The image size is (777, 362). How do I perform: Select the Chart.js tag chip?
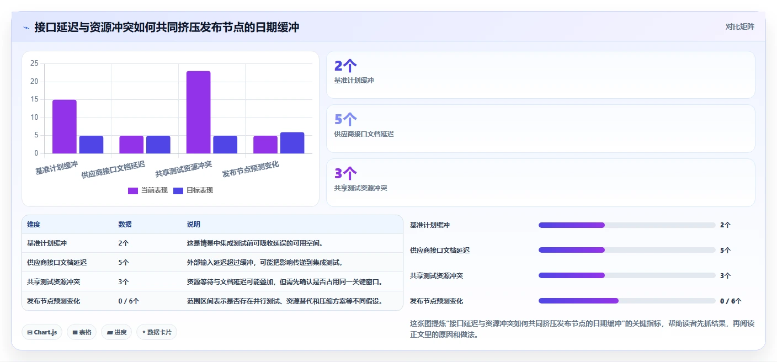42,332
